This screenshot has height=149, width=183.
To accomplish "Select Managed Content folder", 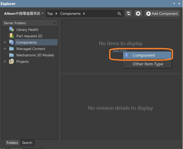I will [x=31, y=49].
